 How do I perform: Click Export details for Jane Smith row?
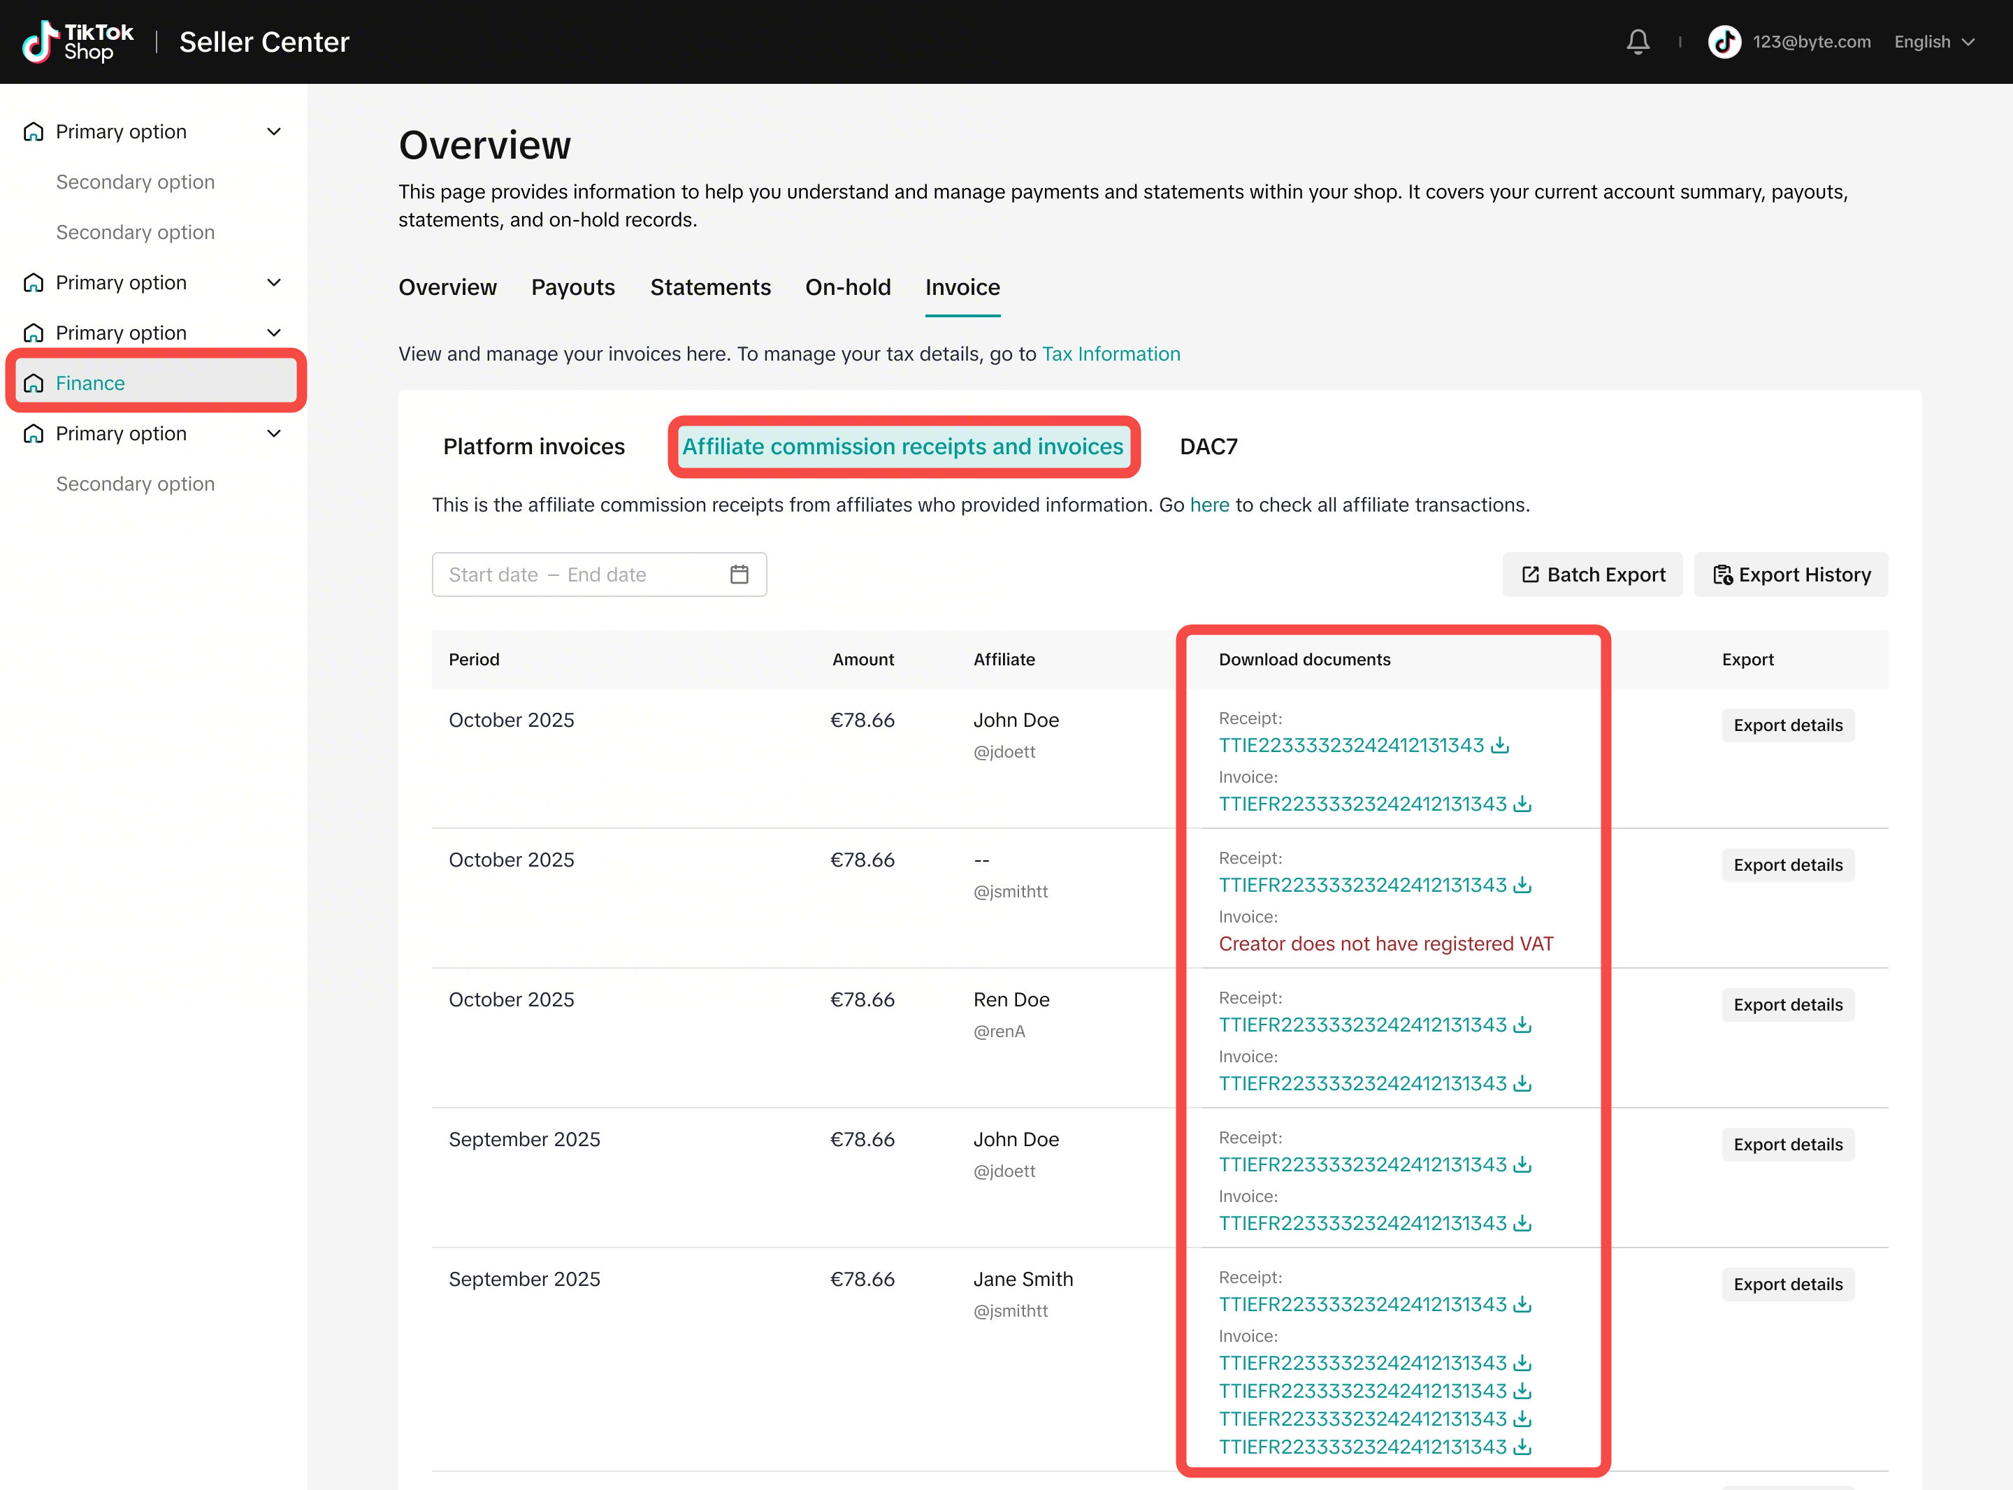[1787, 1285]
